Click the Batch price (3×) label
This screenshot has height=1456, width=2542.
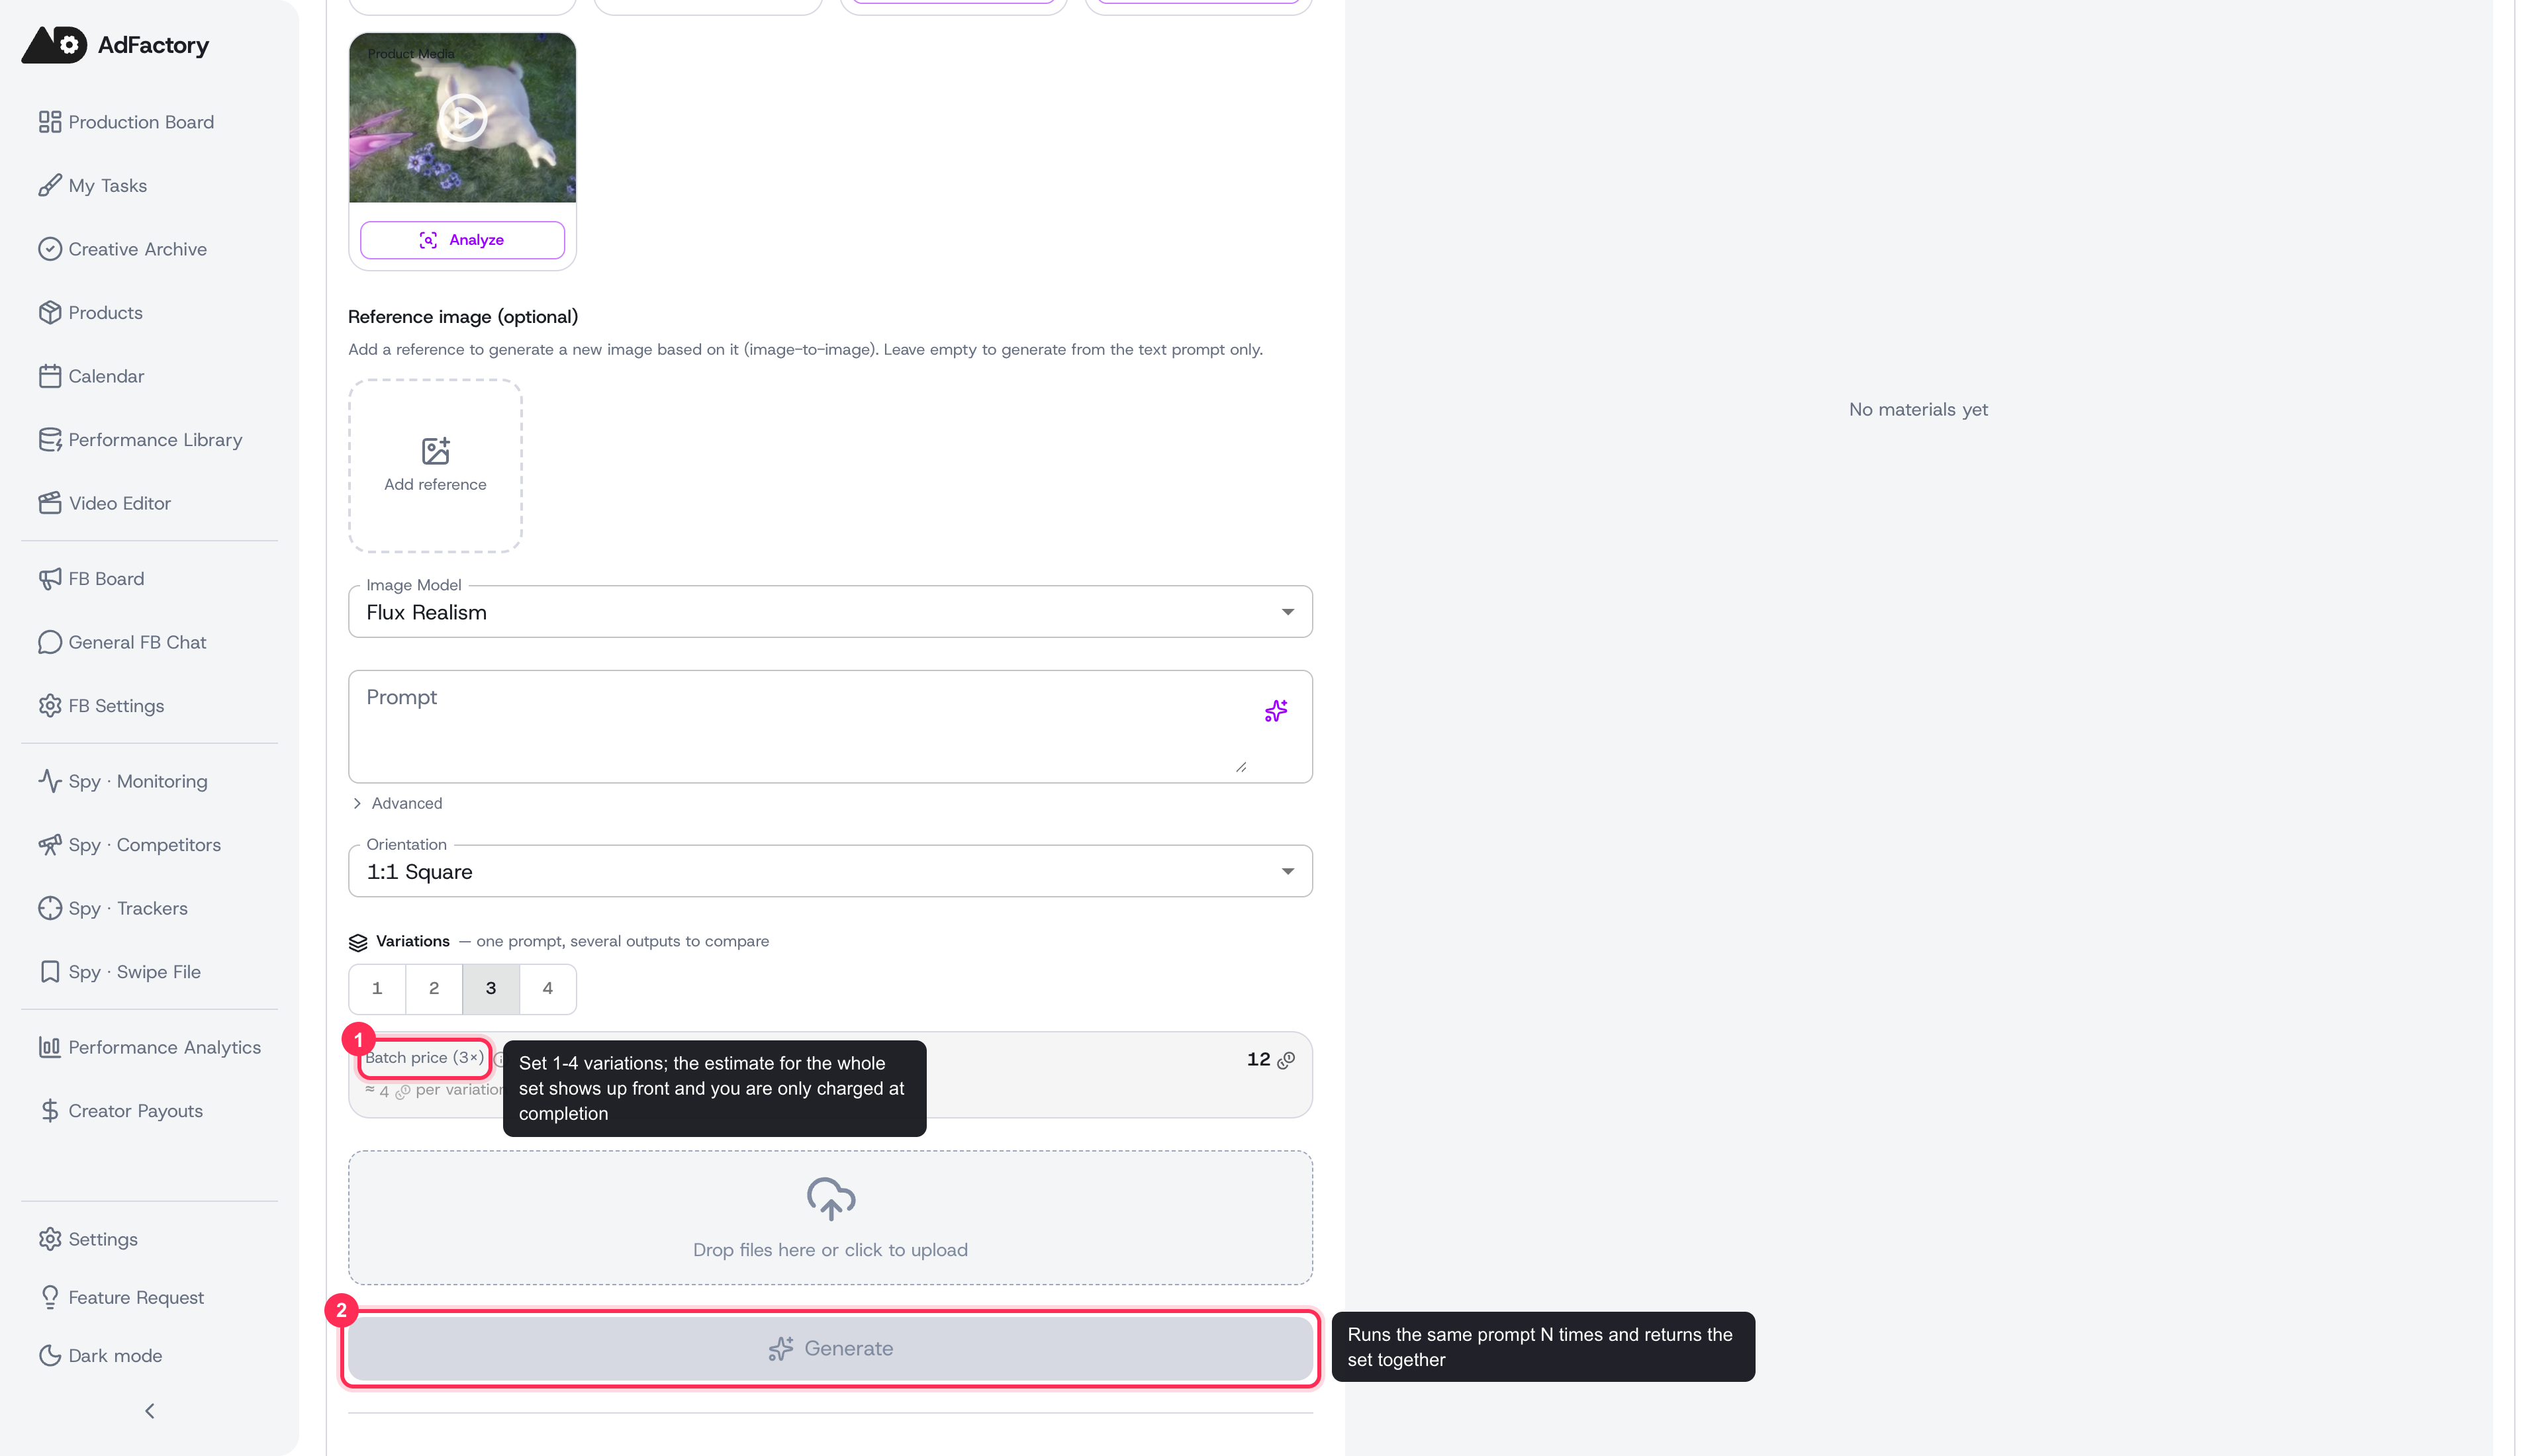pyautogui.click(x=424, y=1058)
